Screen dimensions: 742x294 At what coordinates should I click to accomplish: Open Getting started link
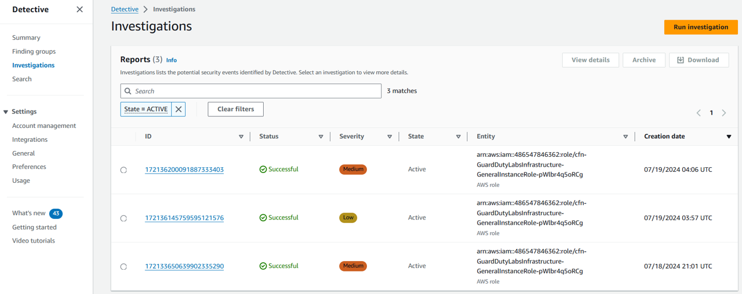pos(34,227)
